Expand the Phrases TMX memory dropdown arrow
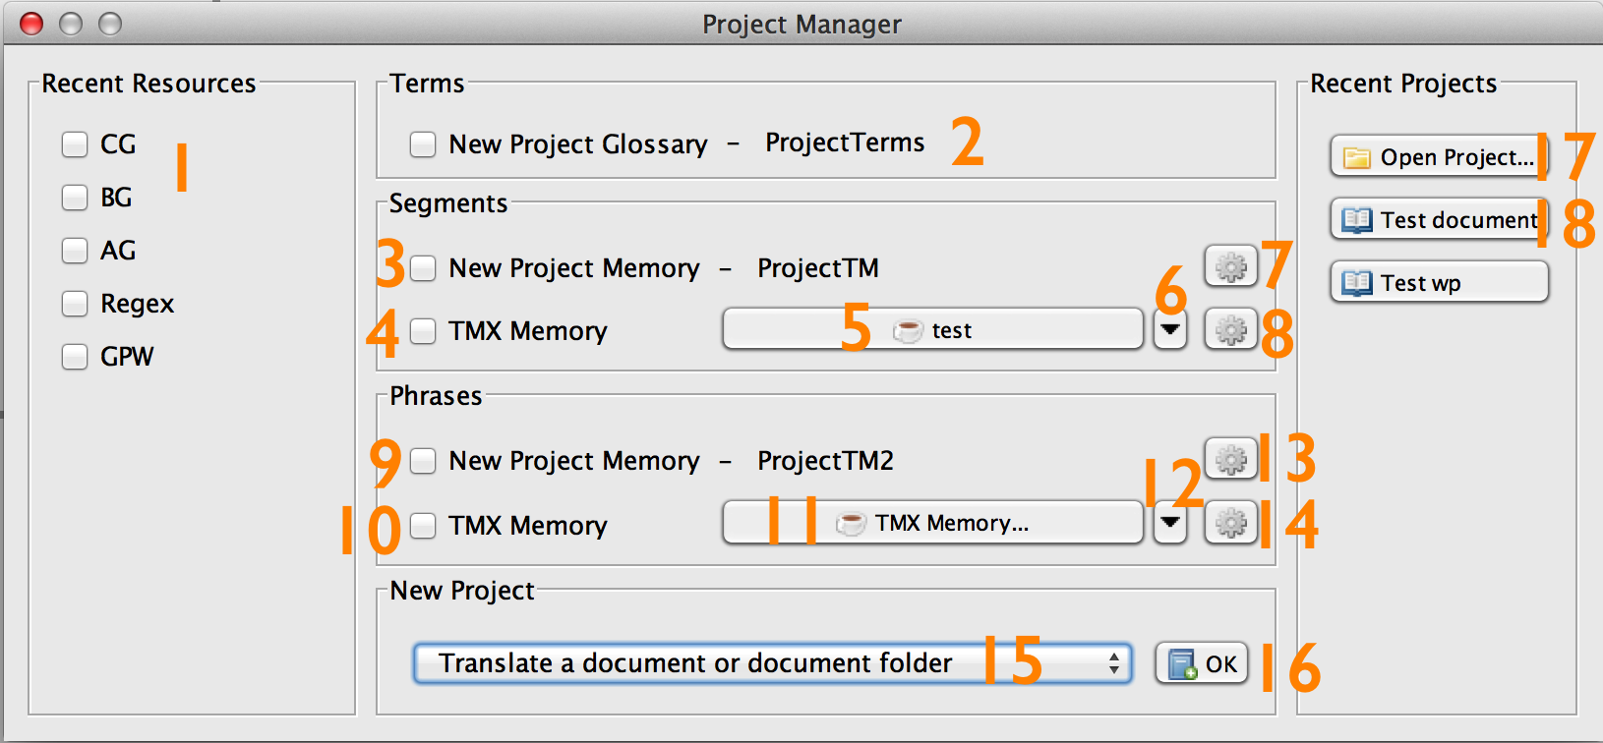 (x=1169, y=523)
